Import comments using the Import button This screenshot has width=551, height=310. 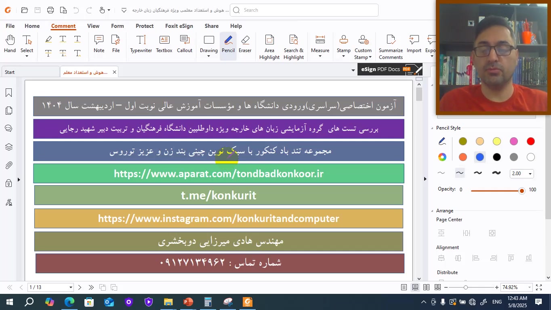click(x=414, y=44)
